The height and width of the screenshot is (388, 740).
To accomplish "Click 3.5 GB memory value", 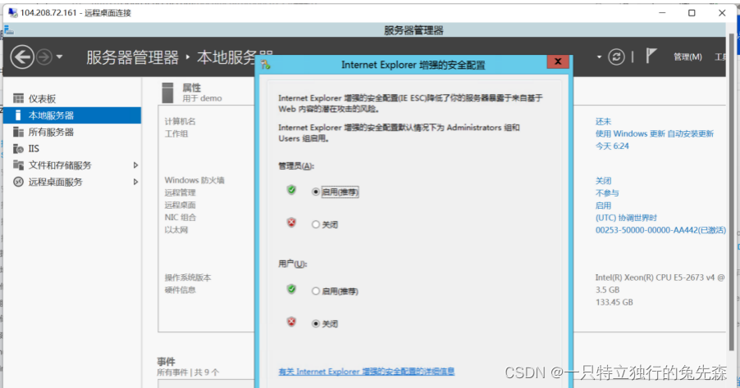I will point(607,290).
